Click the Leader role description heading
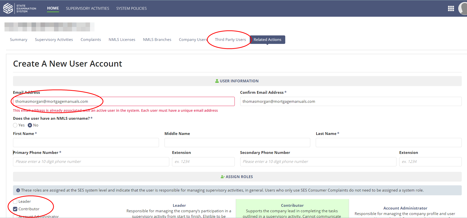The width and height of the screenshot is (467, 218). pos(179,206)
